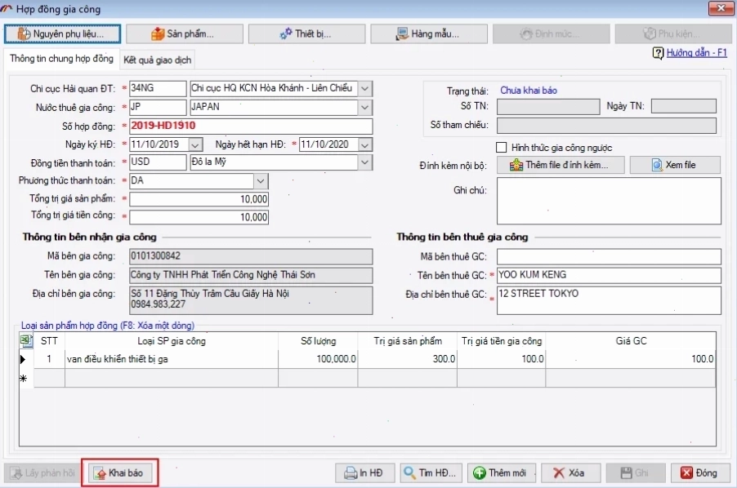Click the Giá GC column header

click(x=631, y=341)
